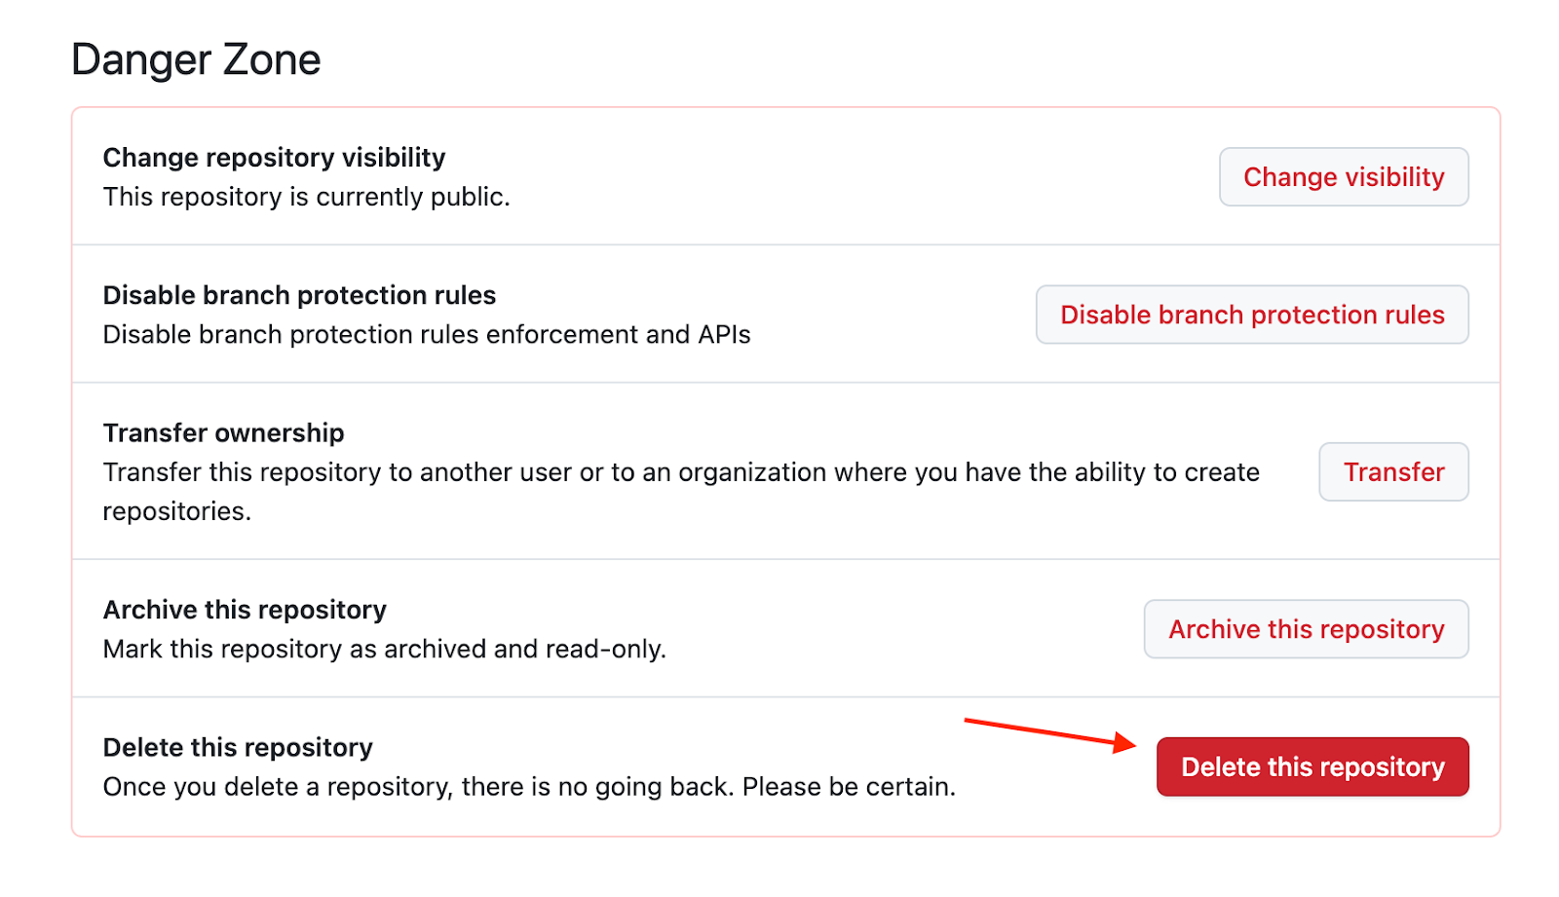Screen dimensions: 1559x897
Task: Click the bold Archive this repository heading
Action: pyautogui.click(x=245, y=610)
